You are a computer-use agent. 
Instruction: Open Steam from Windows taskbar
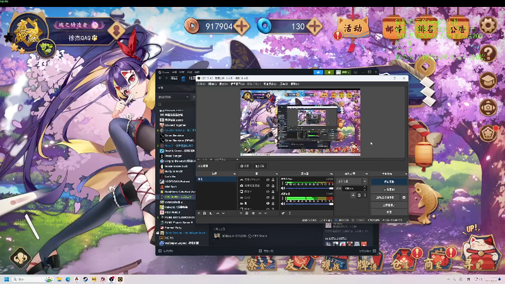pyautogui.click(x=85, y=279)
